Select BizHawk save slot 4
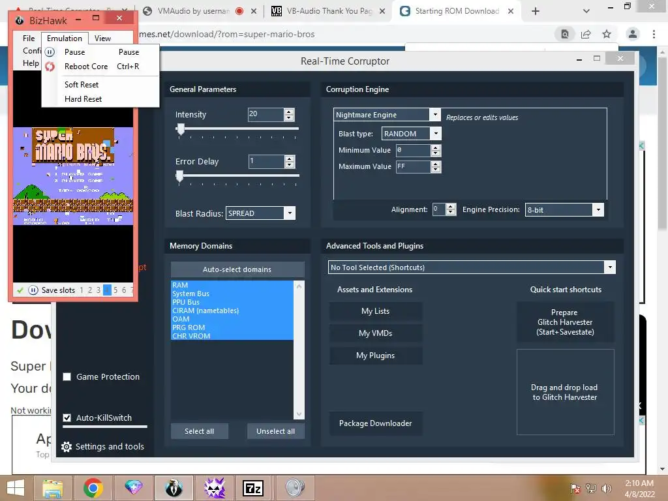 pyautogui.click(x=107, y=290)
